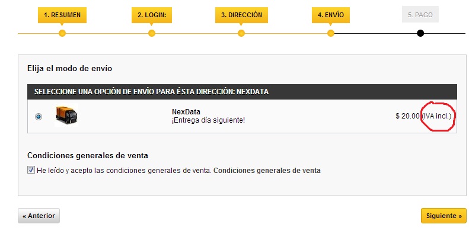The height and width of the screenshot is (237, 469).
Task: Select step 4. ENVÍO tab
Action: pos(330,14)
